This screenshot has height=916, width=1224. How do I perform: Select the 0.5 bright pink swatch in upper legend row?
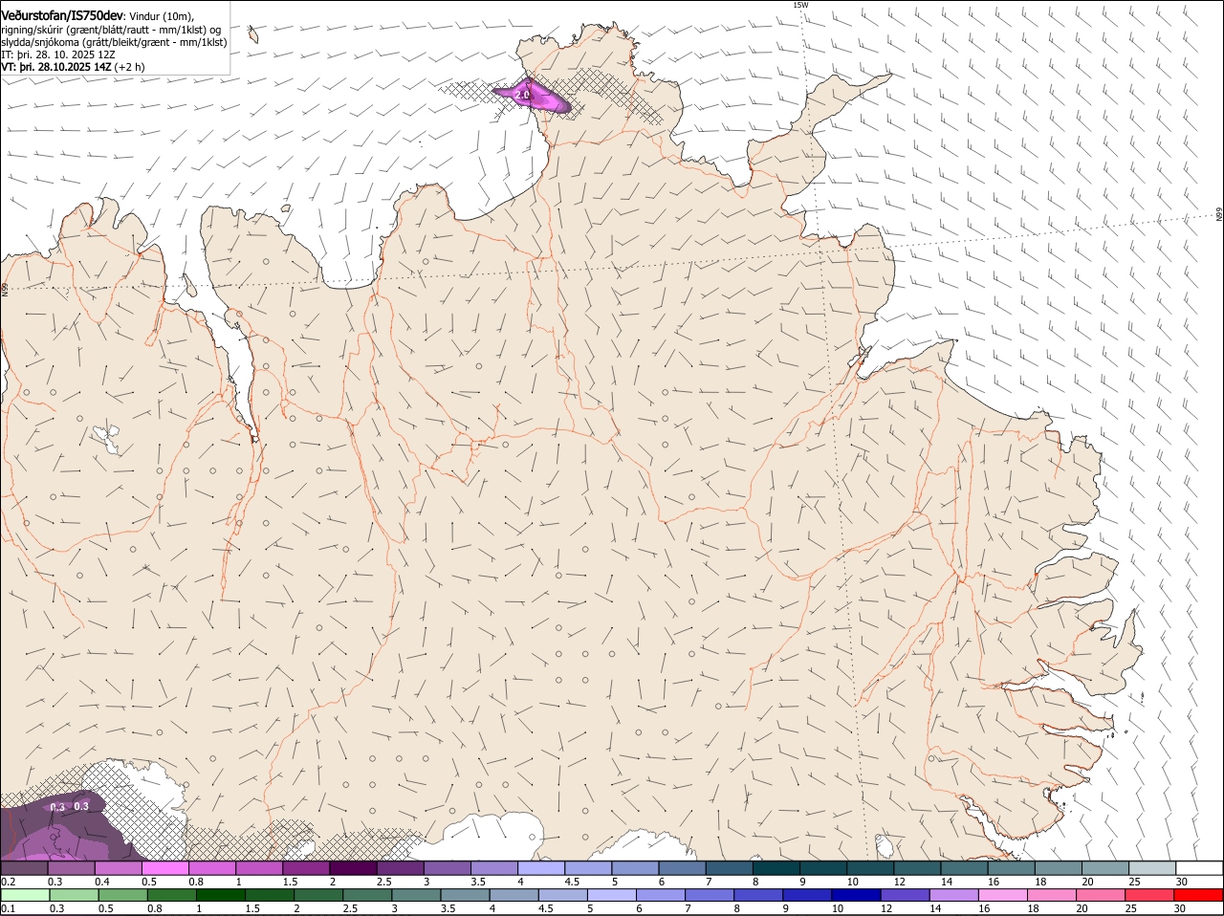[x=164, y=867]
